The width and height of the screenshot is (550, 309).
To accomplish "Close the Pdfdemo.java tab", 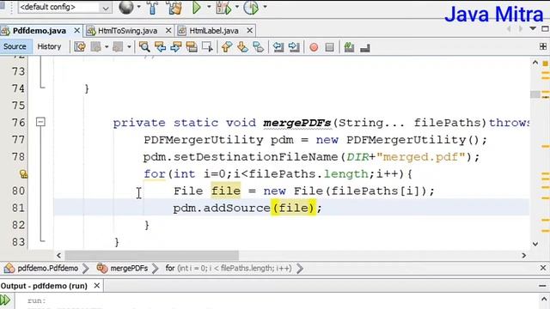I will pos(76,31).
